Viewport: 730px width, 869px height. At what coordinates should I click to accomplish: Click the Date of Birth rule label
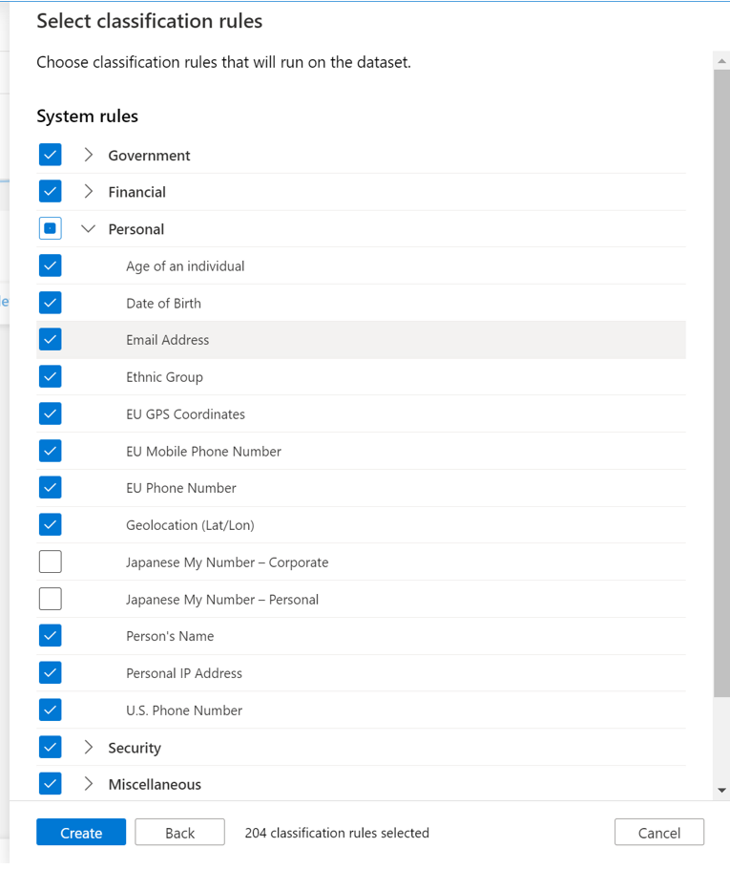163,303
